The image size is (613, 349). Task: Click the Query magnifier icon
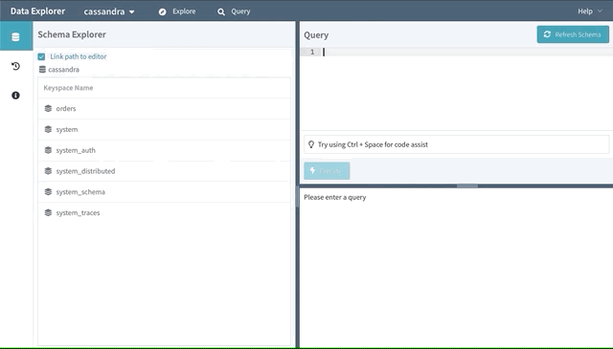[221, 12]
